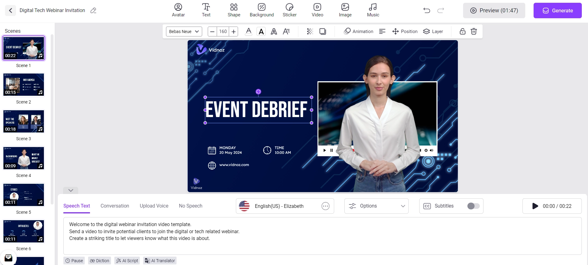The image size is (588, 265).
Task: Open the Avatar tool
Action: tap(178, 10)
